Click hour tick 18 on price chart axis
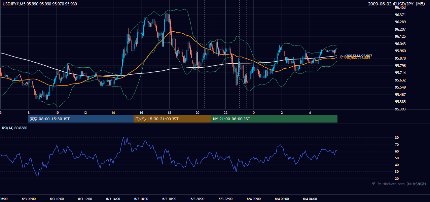The width and height of the screenshot is (430, 202). (169, 112)
